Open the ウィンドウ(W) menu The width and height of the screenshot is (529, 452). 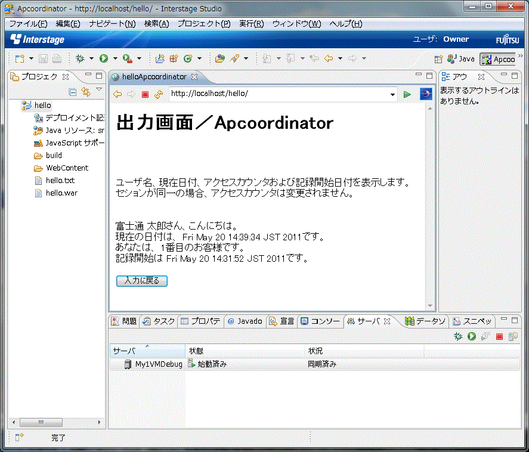click(x=296, y=24)
